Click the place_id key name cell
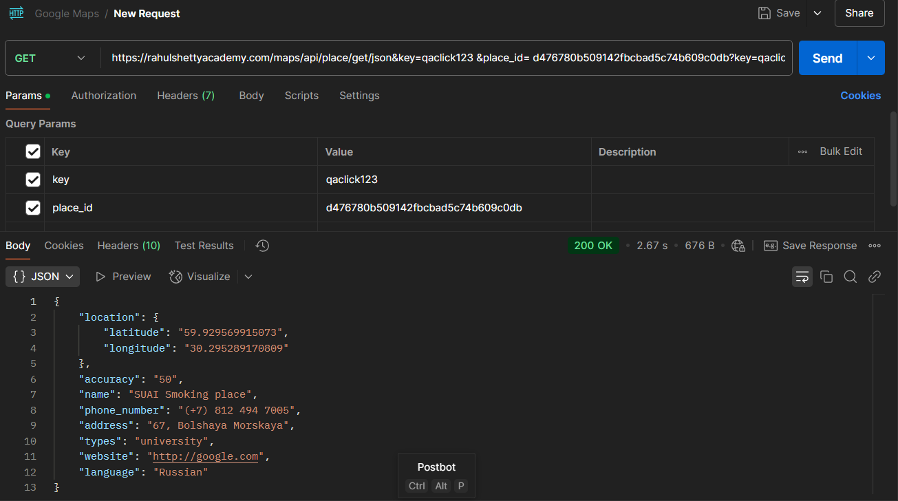This screenshot has height=501, width=898. click(x=181, y=207)
